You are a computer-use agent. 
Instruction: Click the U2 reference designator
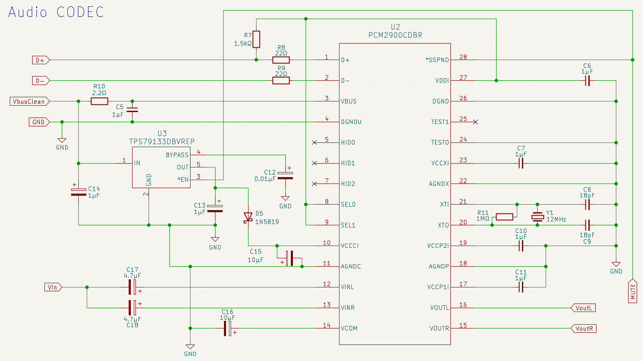(x=395, y=27)
